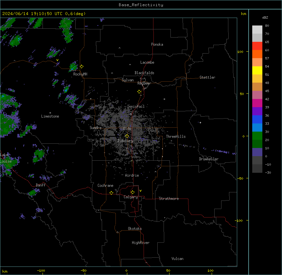
Task: Click the Didsbury city label
Action: [125, 141]
